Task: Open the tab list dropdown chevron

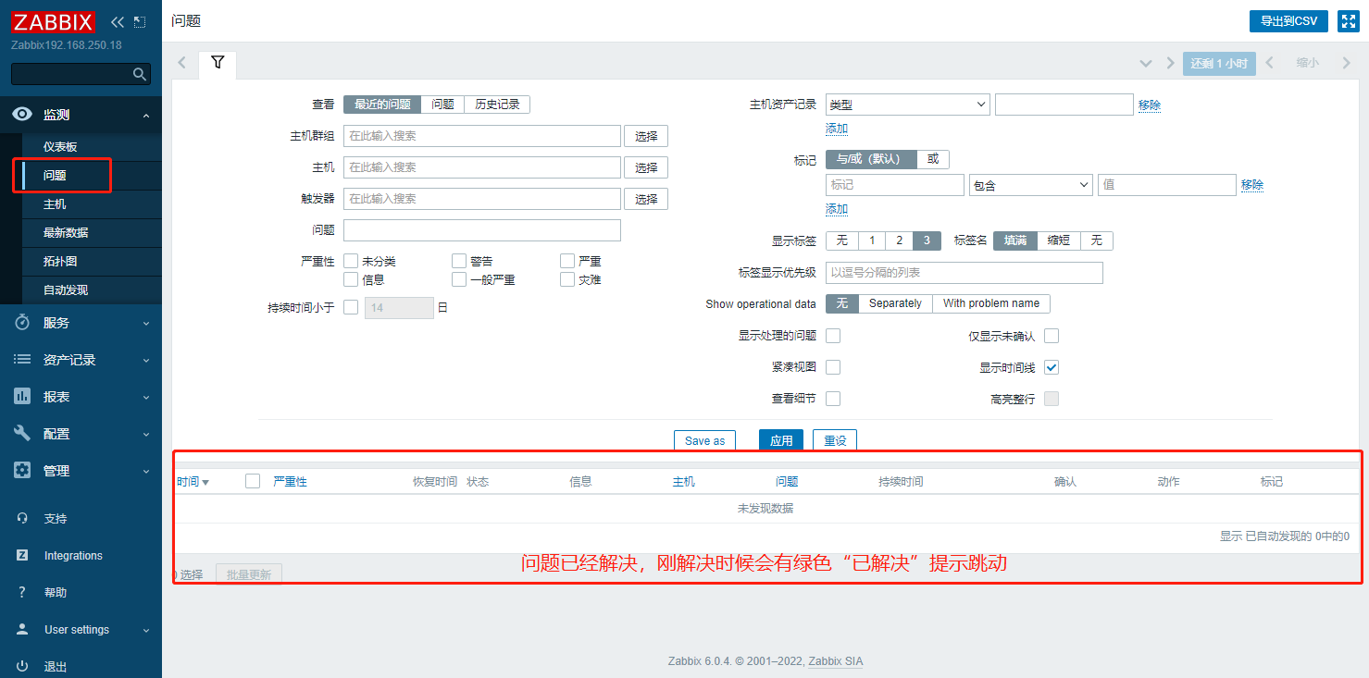Action: (1146, 63)
